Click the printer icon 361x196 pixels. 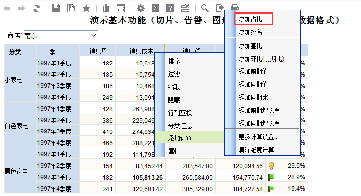point(235,7)
